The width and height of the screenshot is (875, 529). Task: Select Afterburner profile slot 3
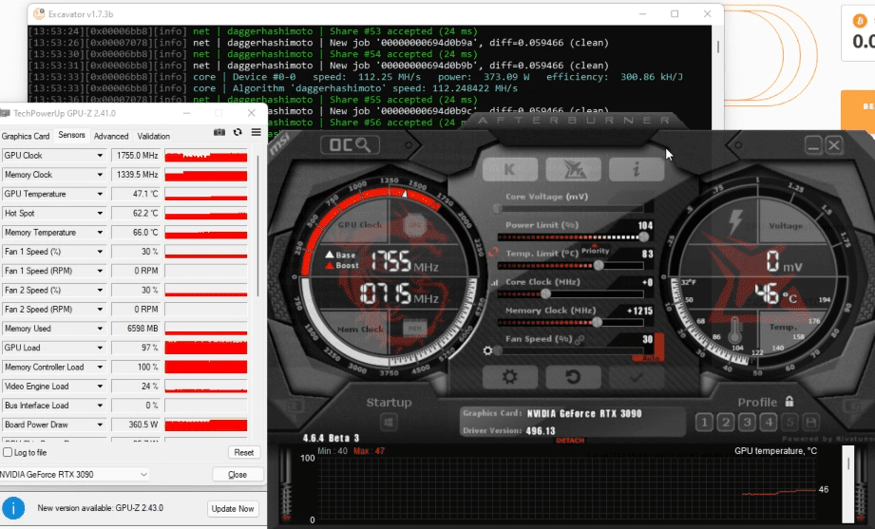pyautogui.click(x=747, y=423)
